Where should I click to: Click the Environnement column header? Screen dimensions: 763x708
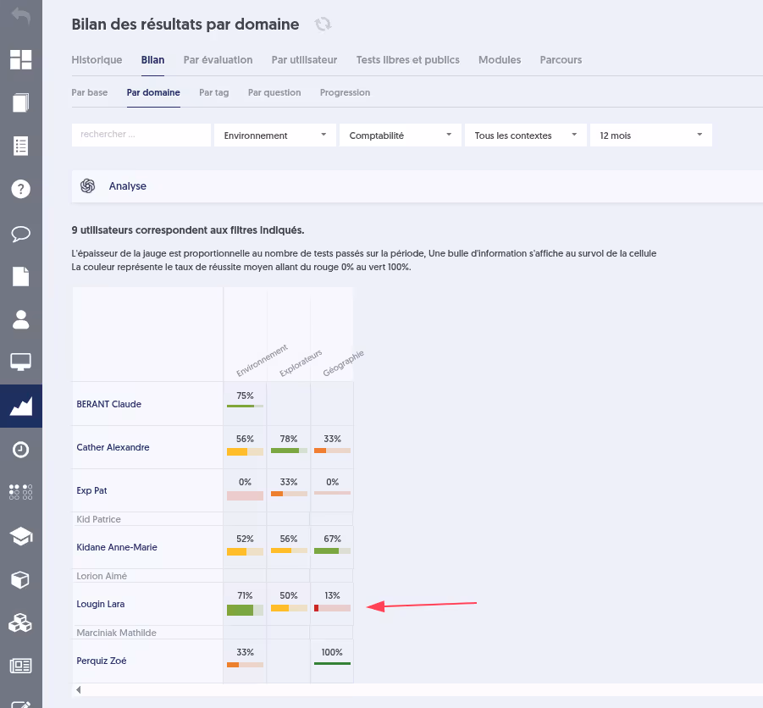pos(262,361)
